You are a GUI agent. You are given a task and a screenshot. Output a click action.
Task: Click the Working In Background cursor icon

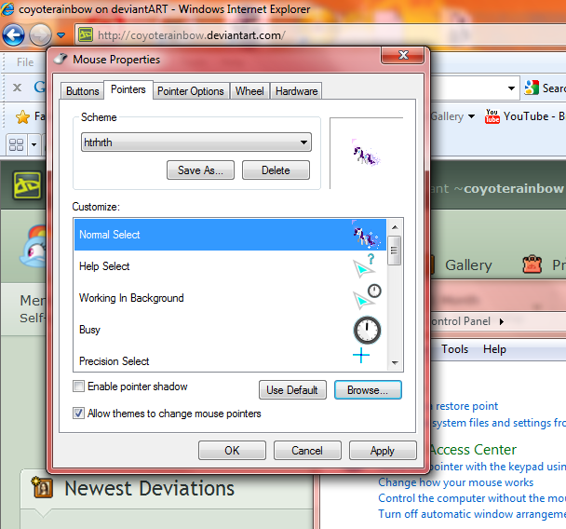[367, 297]
